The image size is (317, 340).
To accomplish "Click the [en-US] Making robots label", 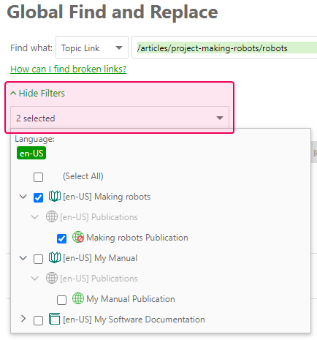I will click(107, 197).
